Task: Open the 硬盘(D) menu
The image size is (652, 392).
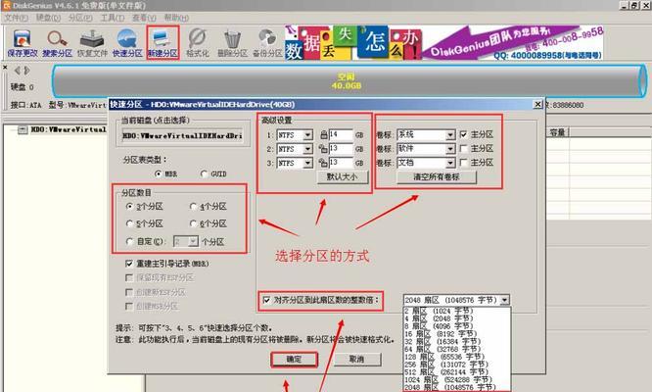Action: [x=48, y=18]
